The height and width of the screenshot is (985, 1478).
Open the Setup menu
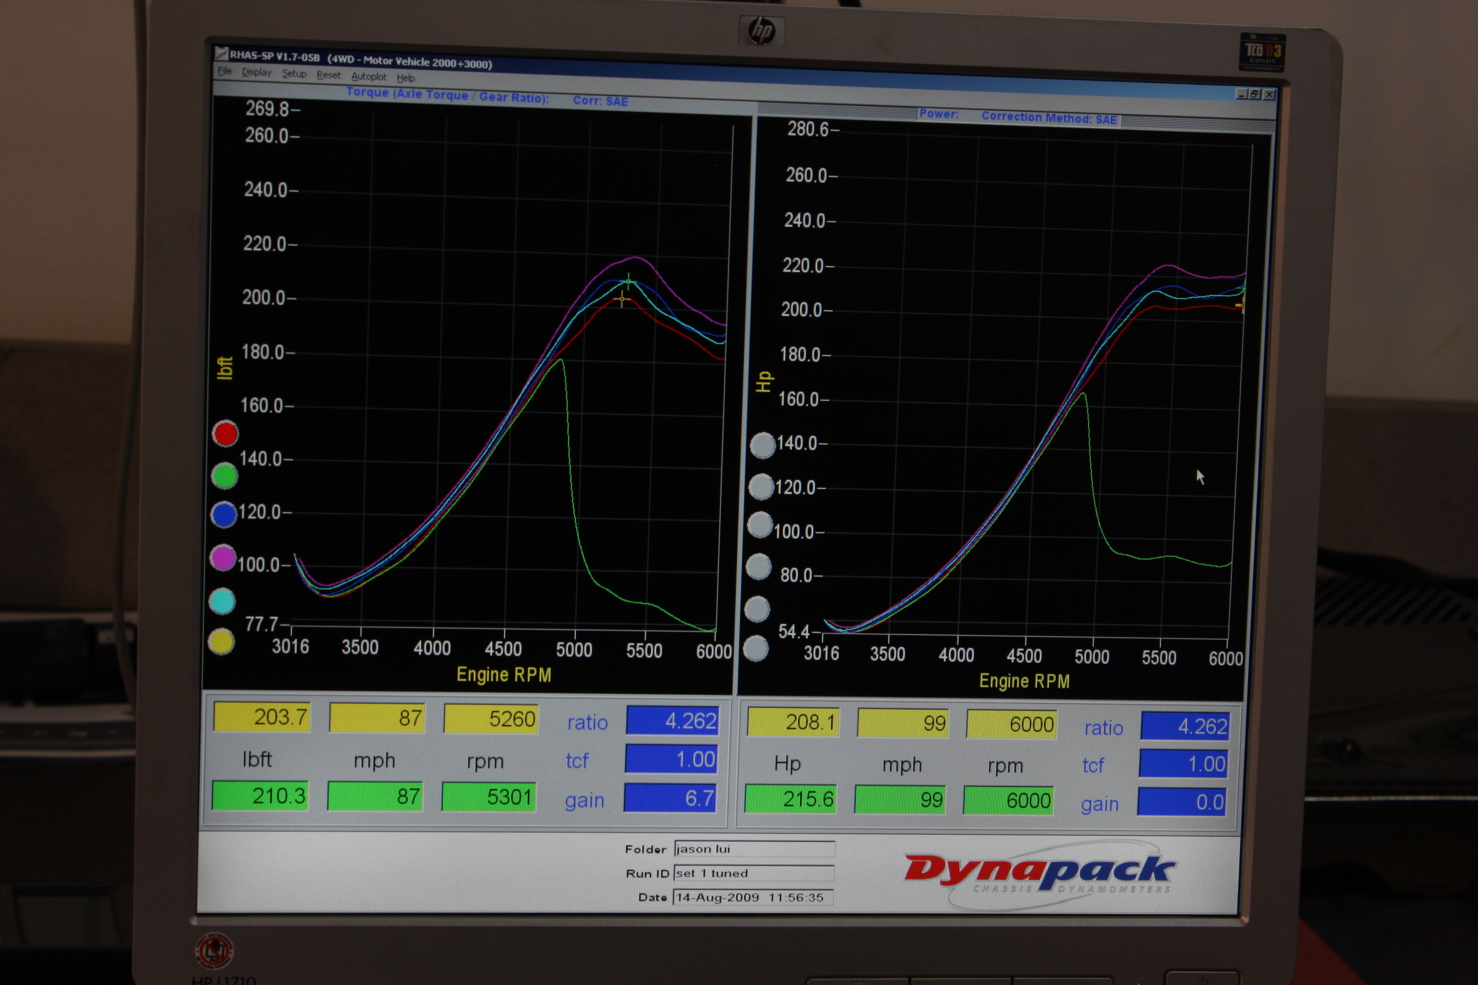tap(294, 73)
